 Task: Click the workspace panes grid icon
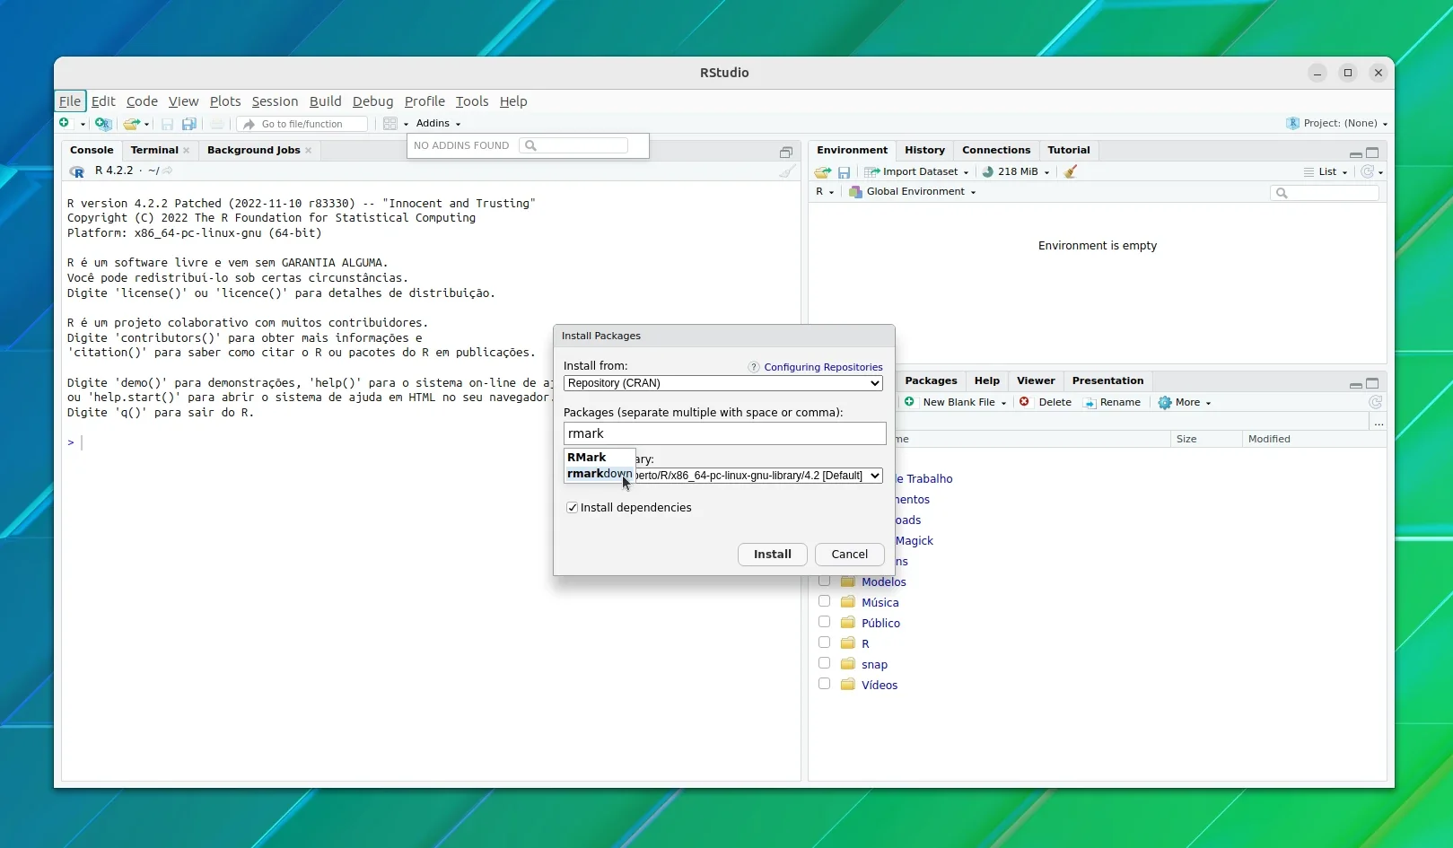390,124
